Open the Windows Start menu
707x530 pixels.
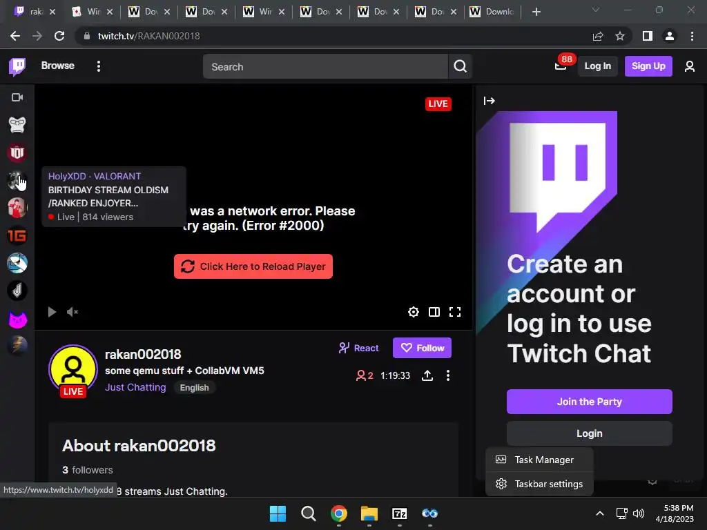point(278,513)
